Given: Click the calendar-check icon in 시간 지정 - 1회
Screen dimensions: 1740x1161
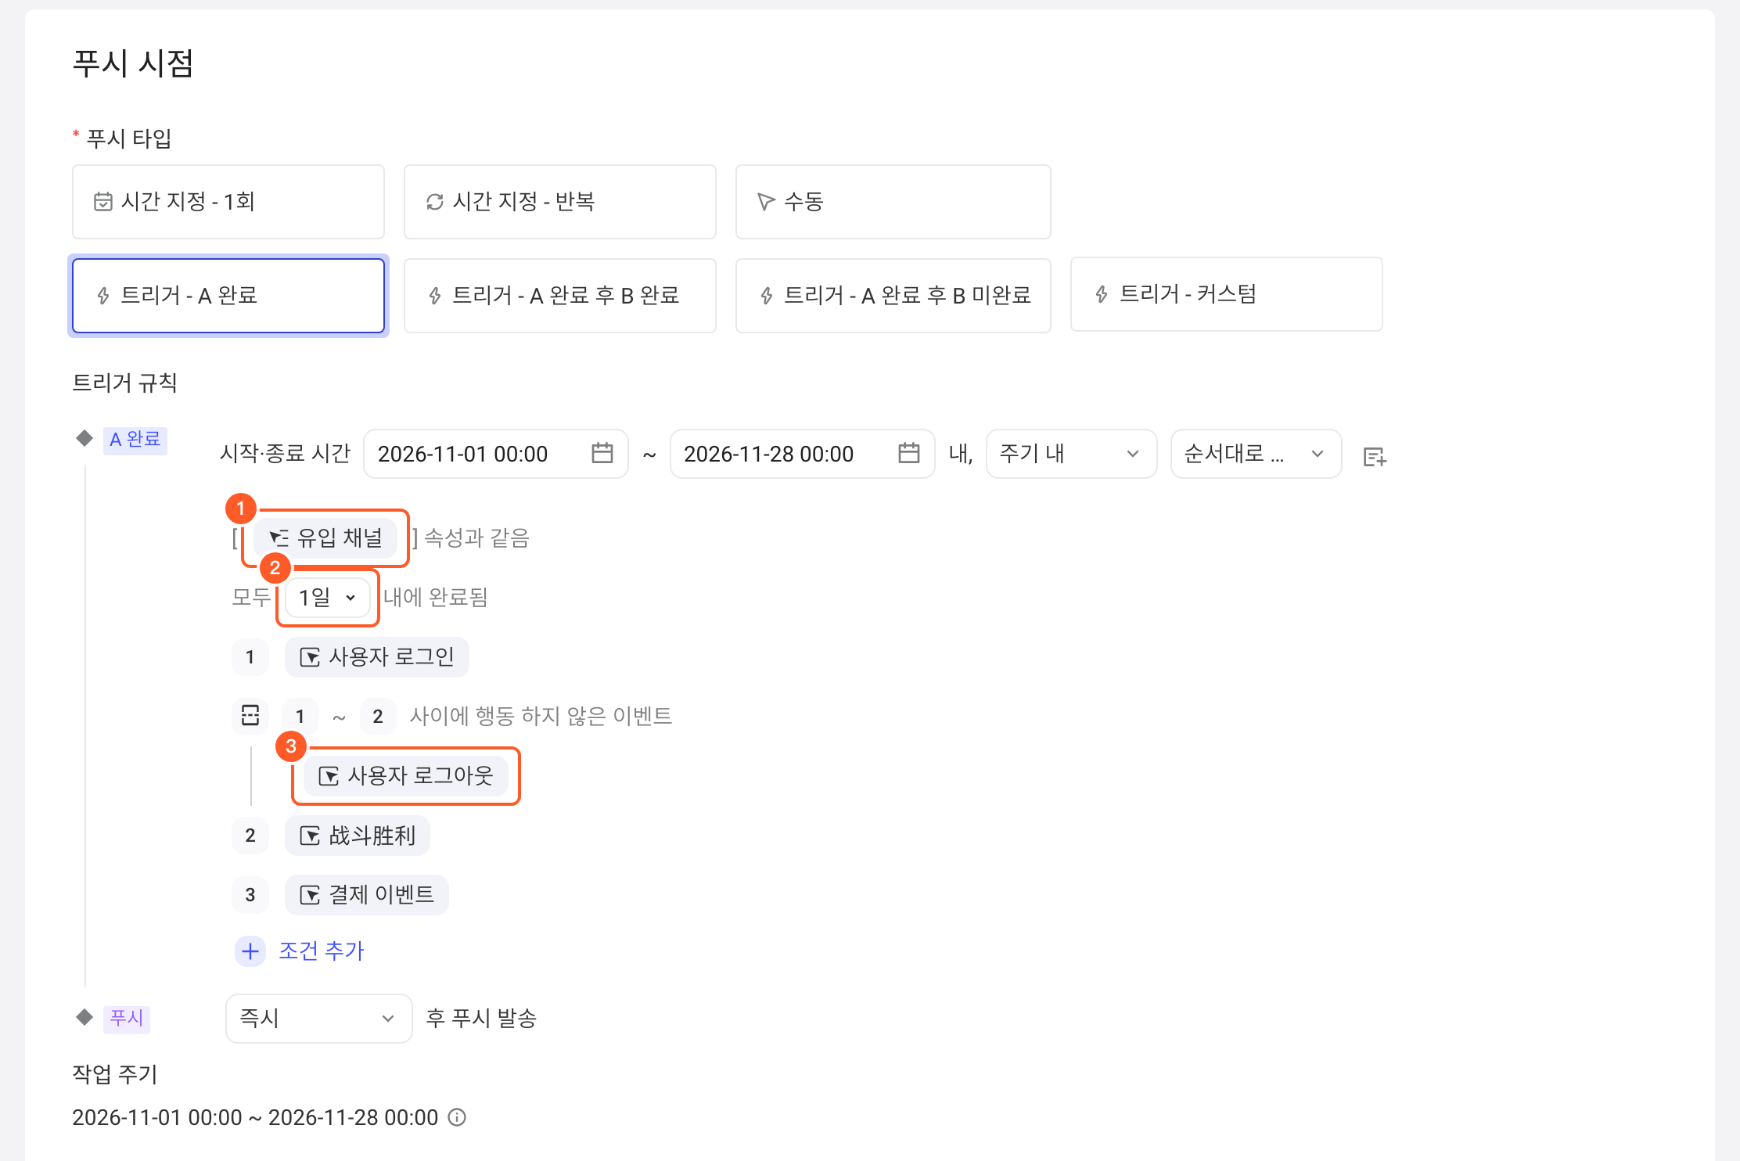Looking at the screenshot, I should click(103, 202).
